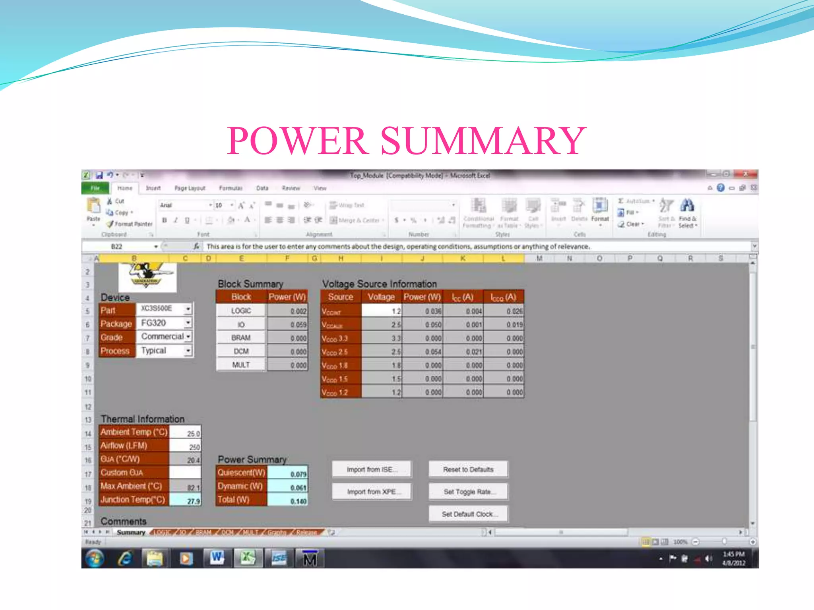
Task: Click AutoSum sigma icon
Action: [x=621, y=201]
